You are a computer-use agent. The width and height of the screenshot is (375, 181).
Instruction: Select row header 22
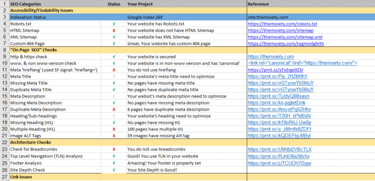pyautogui.click(x=4, y=142)
